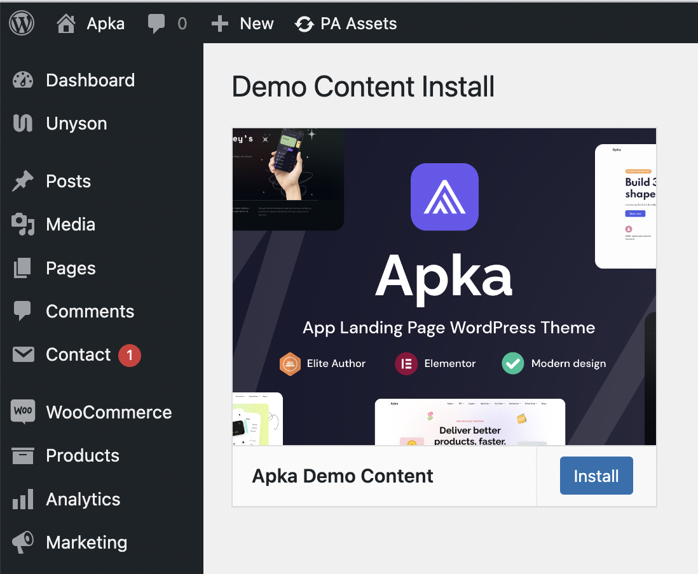Click the WooCommerce Woo icon

(23, 412)
